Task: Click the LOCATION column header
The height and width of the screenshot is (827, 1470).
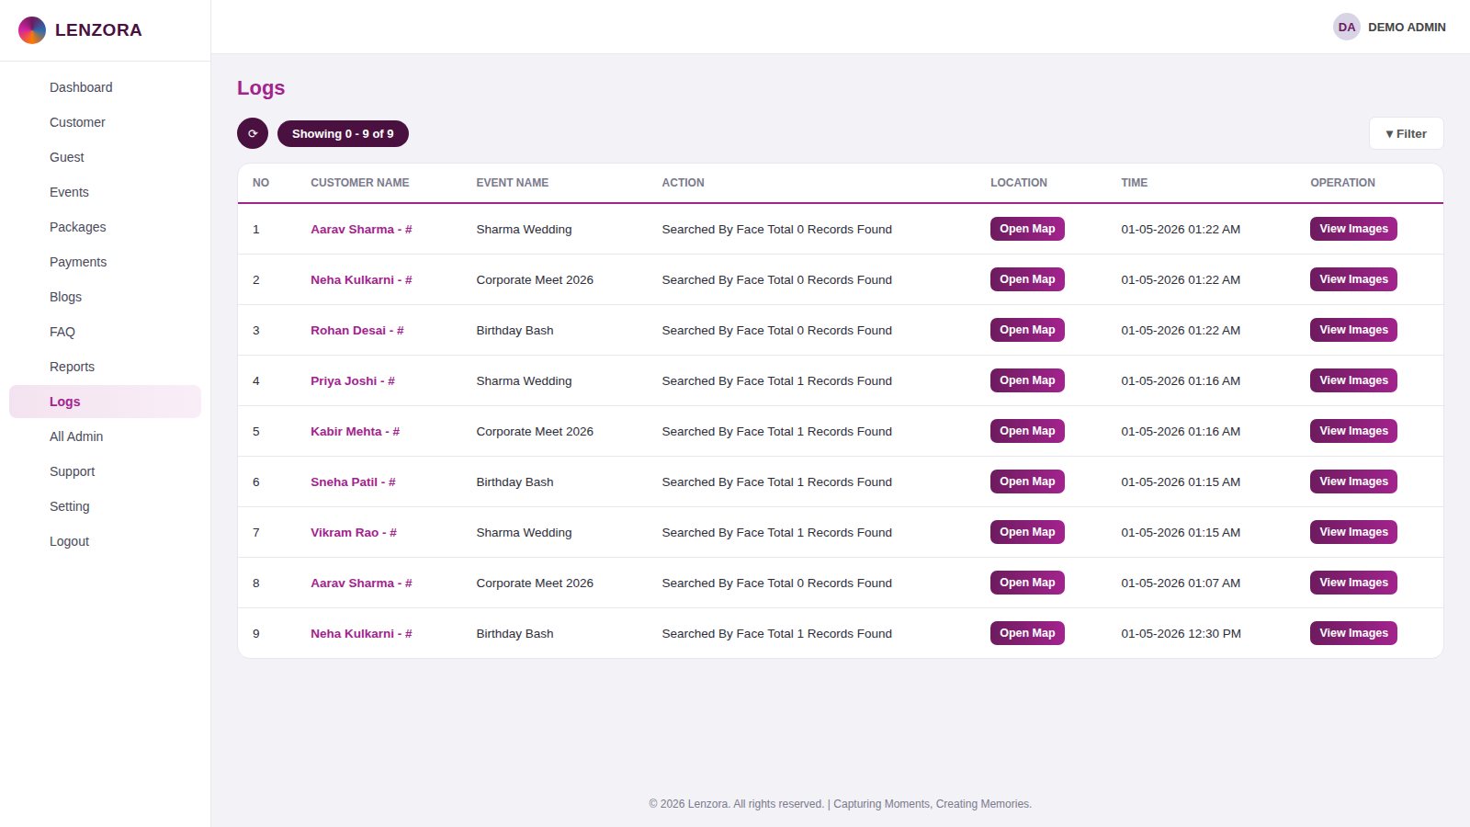Action: pos(1018,183)
